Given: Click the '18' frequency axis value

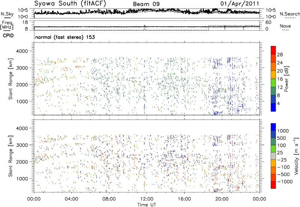Looking at the screenshot, I should [25, 22].
